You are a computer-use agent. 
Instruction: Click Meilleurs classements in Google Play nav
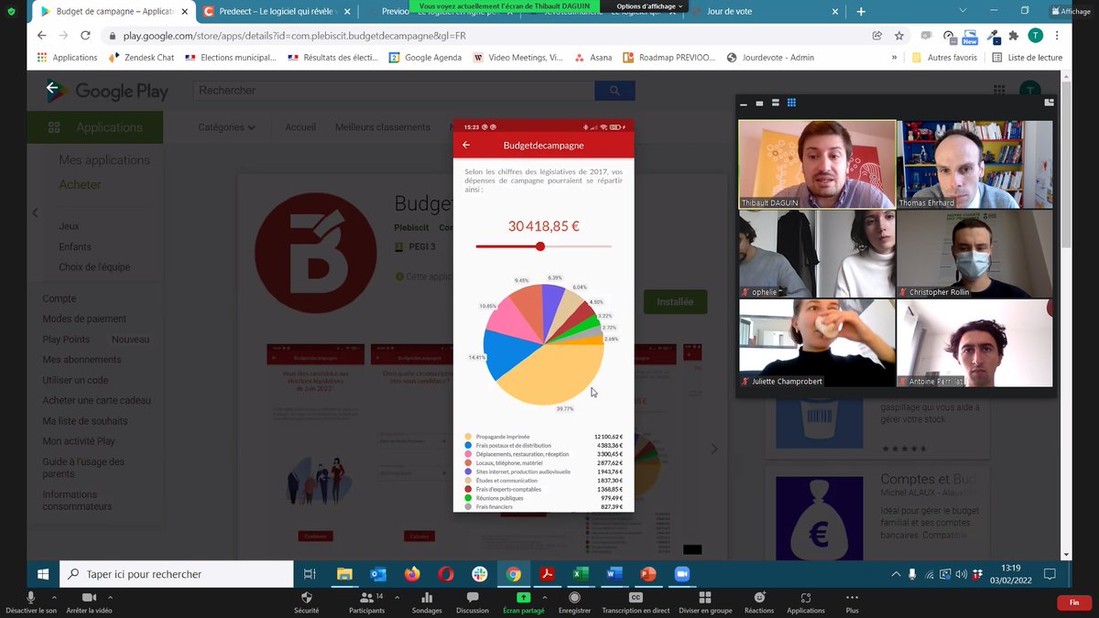coord(383,127)
